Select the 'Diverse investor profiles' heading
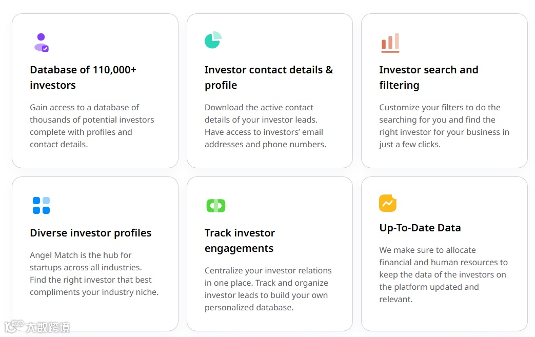Image resolution: width=535 pixels, height=337 pixels. click(91, 233)
